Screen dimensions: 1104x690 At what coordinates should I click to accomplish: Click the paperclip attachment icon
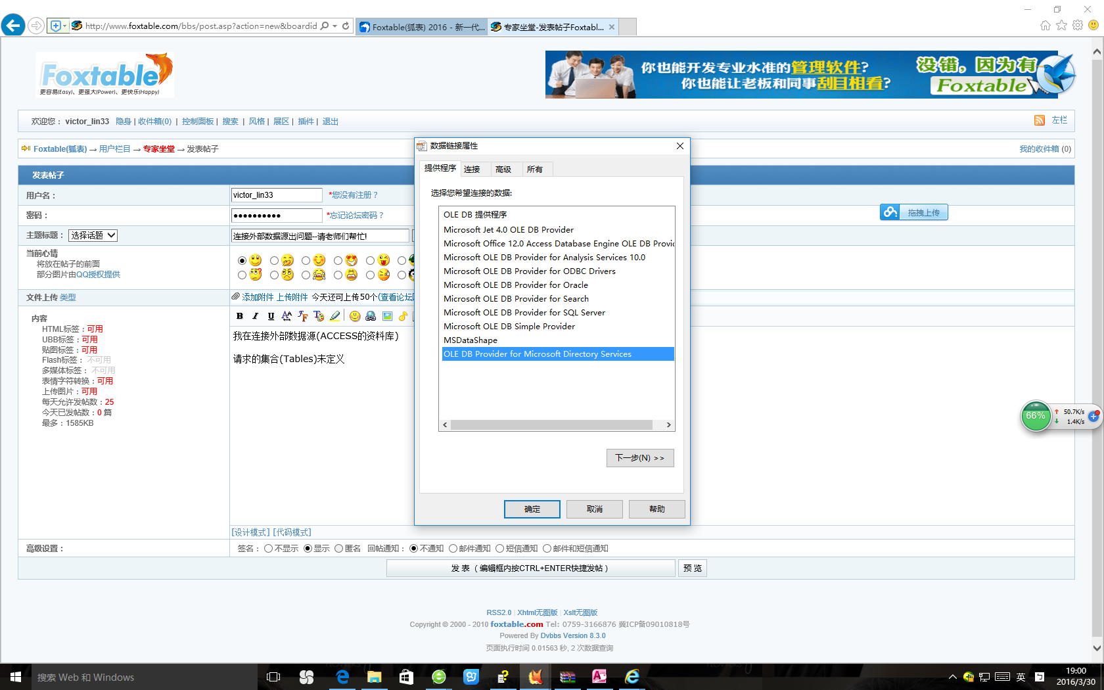pos(235,296)
